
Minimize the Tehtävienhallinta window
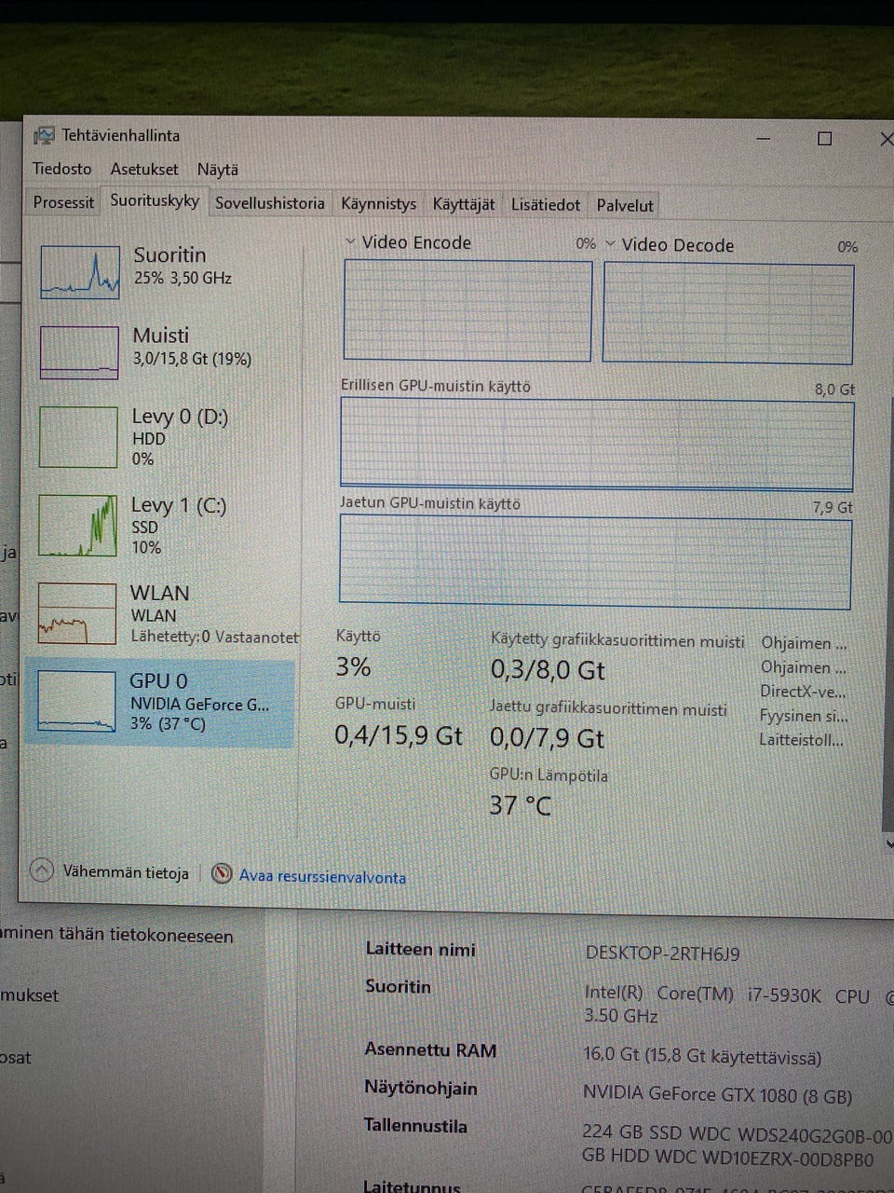coord(764,138)
